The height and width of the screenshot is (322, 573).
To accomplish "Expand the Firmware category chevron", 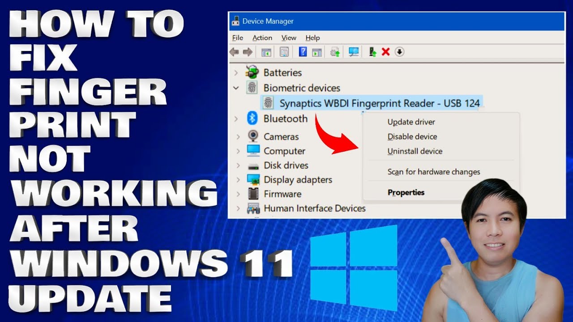I will tap(238, 194).
